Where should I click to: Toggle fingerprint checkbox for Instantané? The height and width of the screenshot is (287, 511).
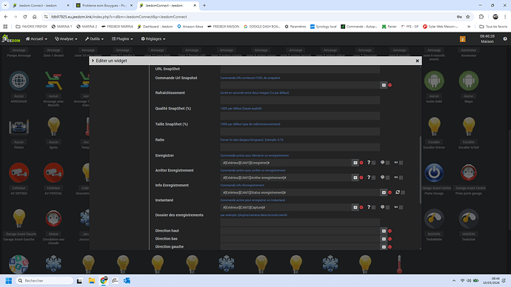coord(387,207)
